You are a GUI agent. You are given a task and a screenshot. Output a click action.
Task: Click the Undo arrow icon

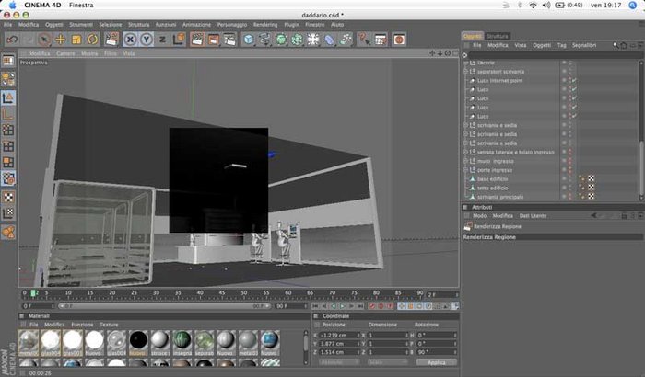click(x=12, y=40)
